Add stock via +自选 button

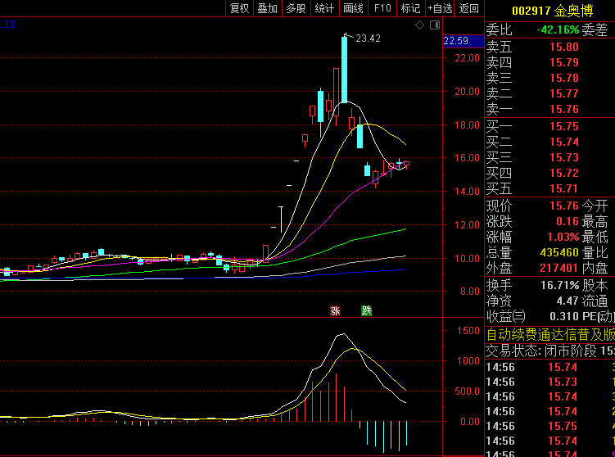coord(440,9)
